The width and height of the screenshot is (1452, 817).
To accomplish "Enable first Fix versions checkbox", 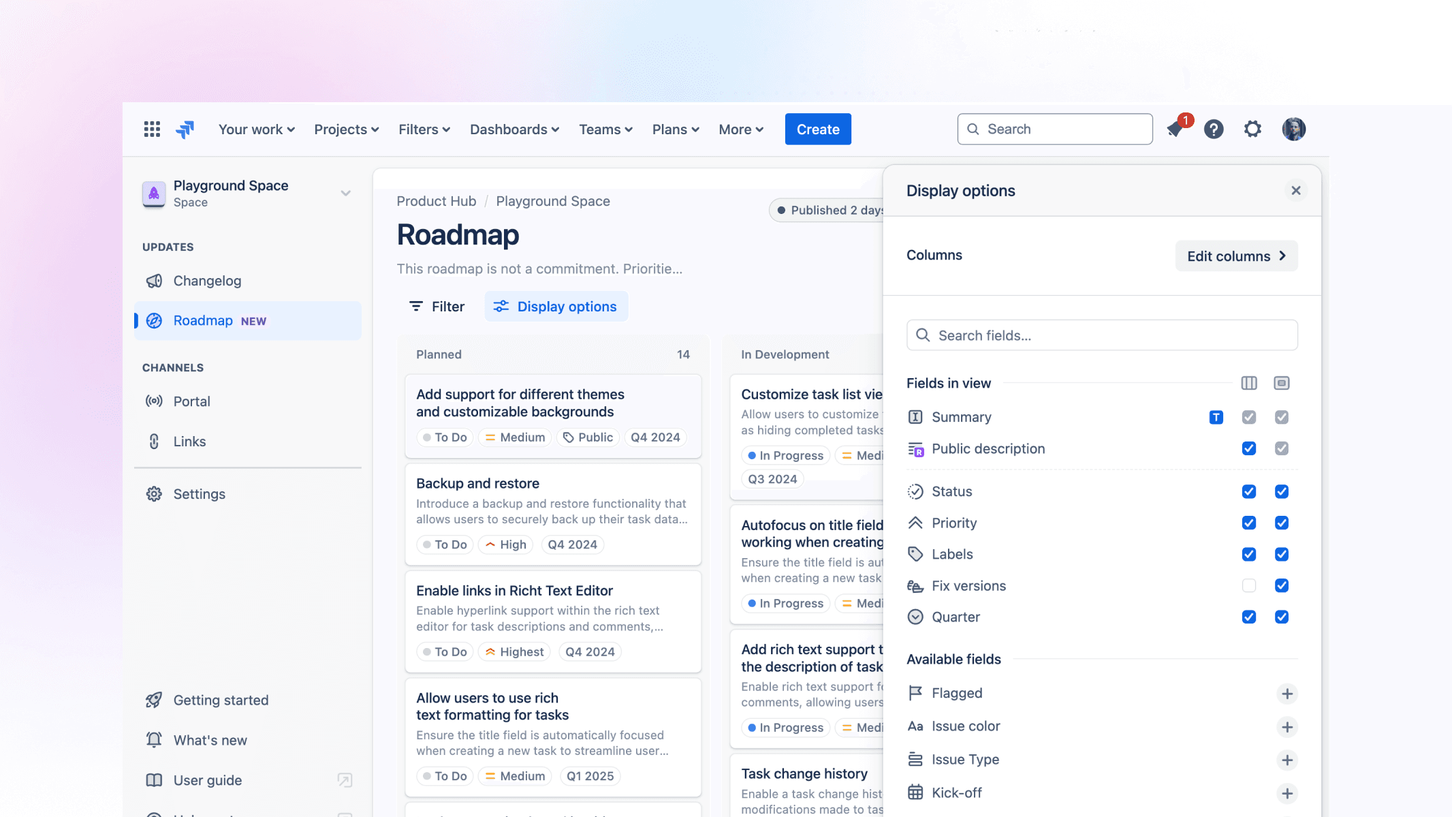I will pyautogui.click(x=1248, y=585).
